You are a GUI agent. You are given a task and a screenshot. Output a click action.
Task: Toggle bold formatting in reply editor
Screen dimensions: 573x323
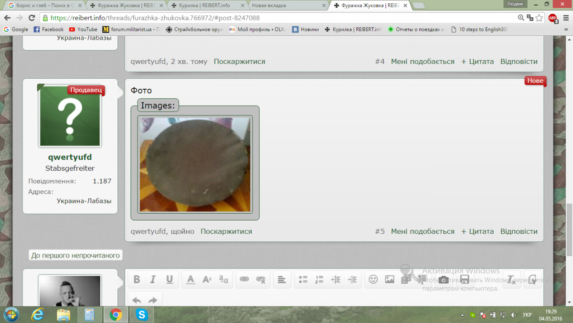point(137,280)
